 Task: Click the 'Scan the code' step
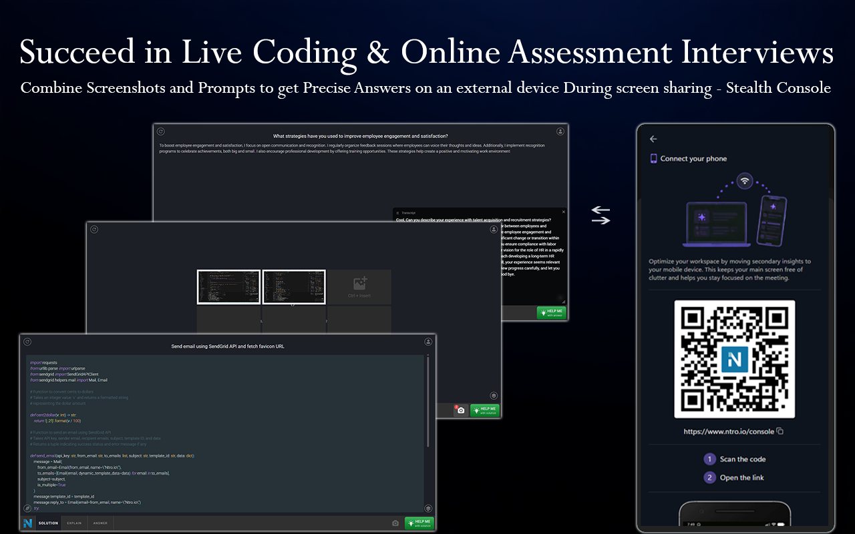tap(735, 459)
